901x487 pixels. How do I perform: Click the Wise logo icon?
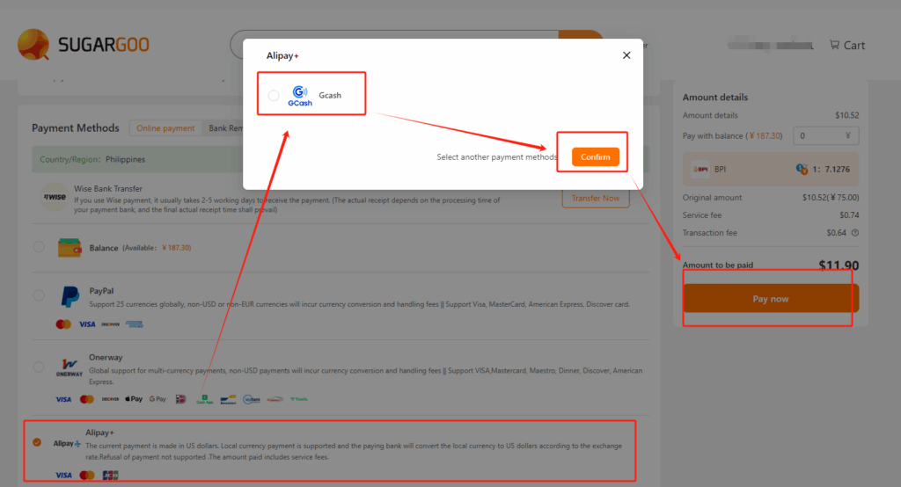[55, 197]
